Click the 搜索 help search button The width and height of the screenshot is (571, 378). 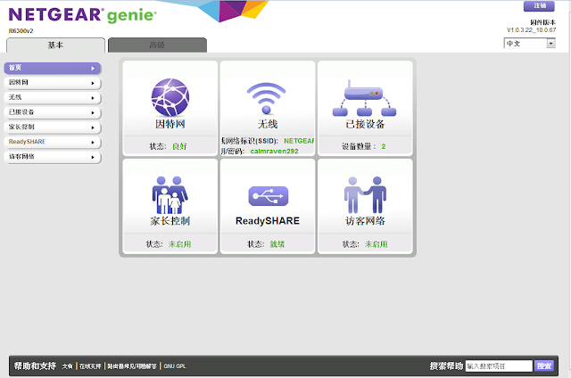click(544, 366)
